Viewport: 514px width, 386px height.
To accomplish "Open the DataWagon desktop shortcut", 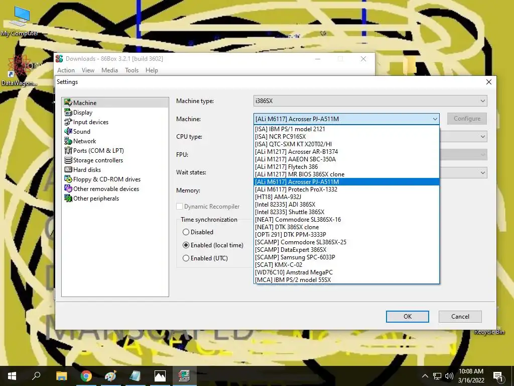I will tap(20, 70).
